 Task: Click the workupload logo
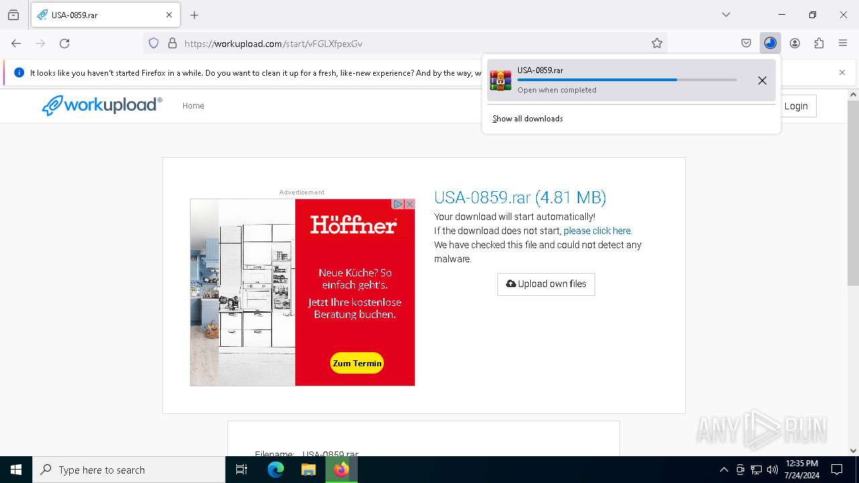click(x=102, y=105)
